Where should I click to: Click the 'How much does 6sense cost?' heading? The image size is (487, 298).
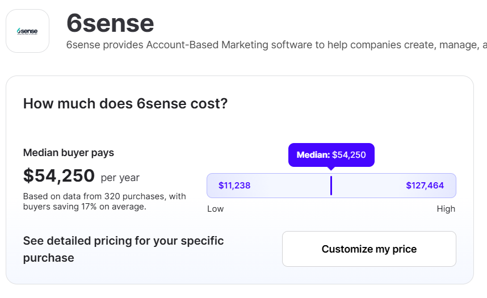[125, 104]
